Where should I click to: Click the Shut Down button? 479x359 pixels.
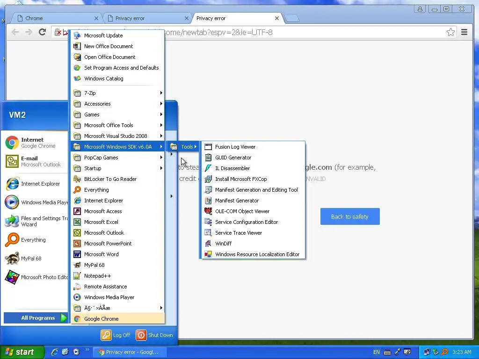[x=154, y=335]
